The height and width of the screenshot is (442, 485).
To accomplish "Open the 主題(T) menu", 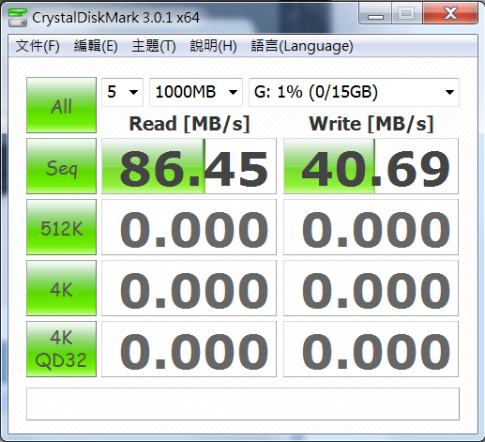I will [x=154, y=46].
